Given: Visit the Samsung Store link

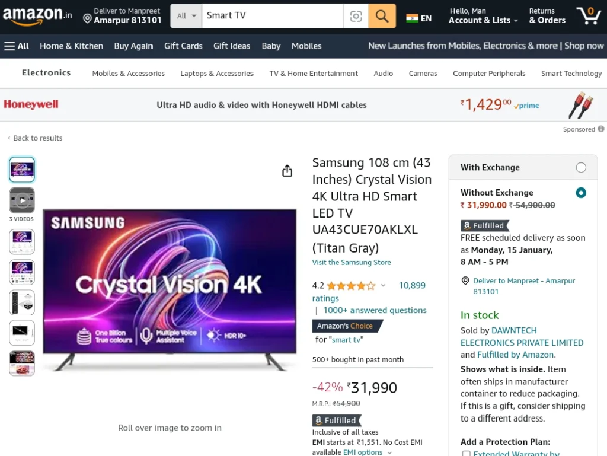Looking at the screenshot, I should [352, 263].
